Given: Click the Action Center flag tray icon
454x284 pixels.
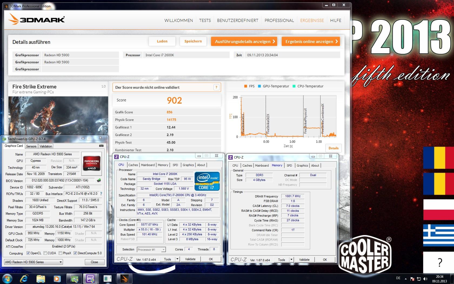Looking at the screenshot, I should [412, 279].
